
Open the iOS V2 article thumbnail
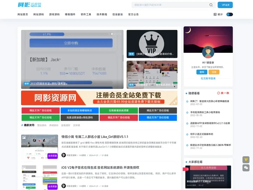tap(39, 178)
